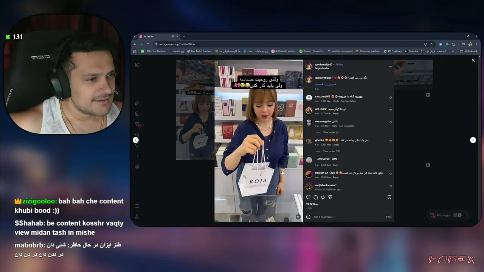Save the post with the bookmark icon
This screenshot has width=484, height=272.
(x=389, y=197)
